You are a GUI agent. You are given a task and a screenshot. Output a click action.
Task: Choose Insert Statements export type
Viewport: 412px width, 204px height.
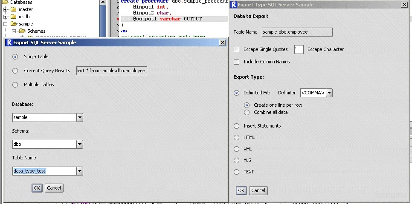pos(236,126)
